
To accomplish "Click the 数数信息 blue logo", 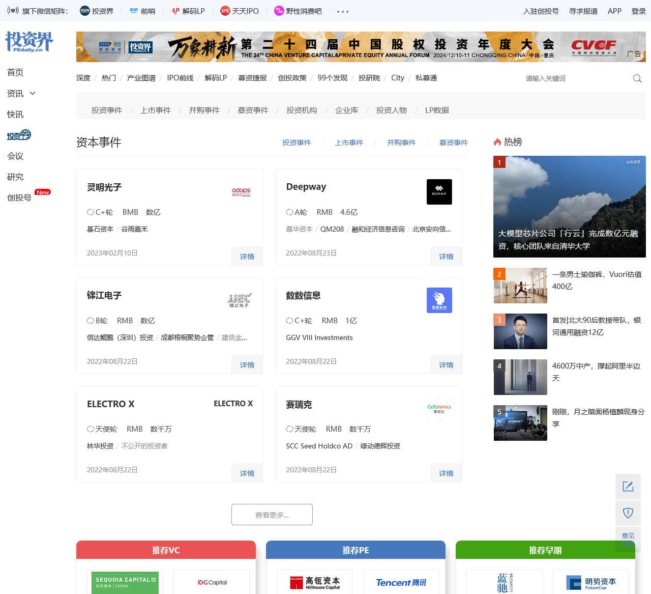I will point(439,300).
